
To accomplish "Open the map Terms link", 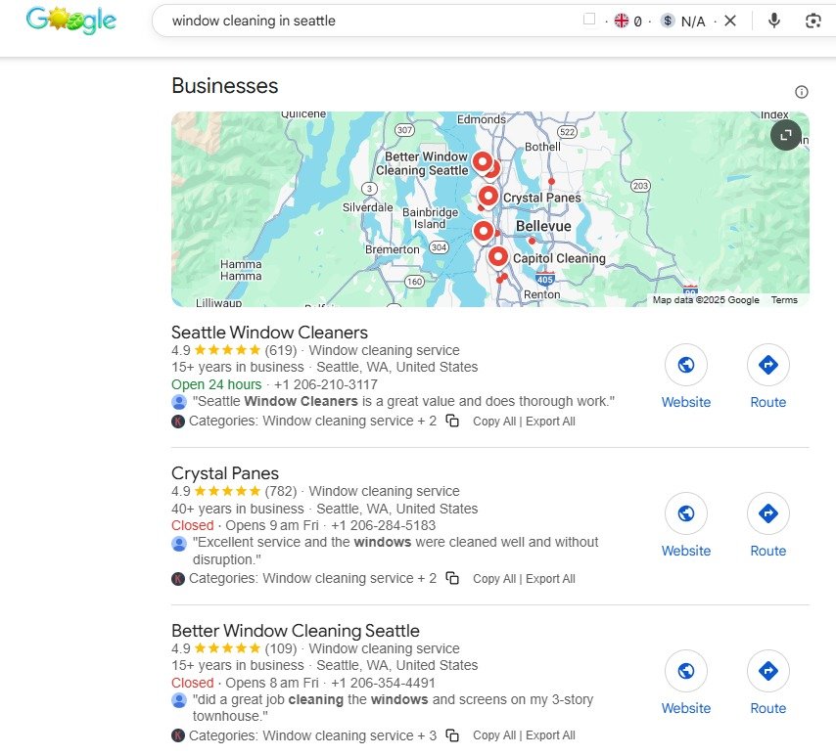I will pyautogui.click(x=784, y=300).
